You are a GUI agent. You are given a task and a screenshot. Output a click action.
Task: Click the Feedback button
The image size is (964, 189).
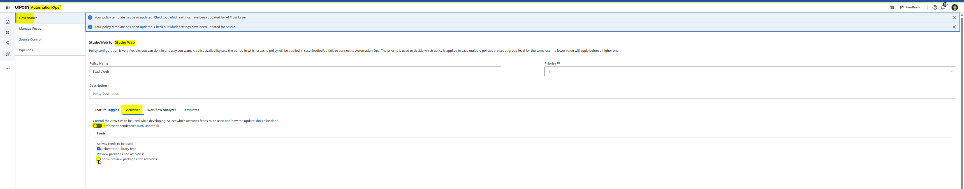(910, 8)
